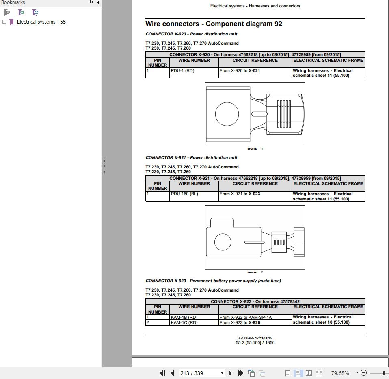The height and width of the screenshot is (379, 389).
Task: Click the greyed next view icon
Action: point(262,373)
